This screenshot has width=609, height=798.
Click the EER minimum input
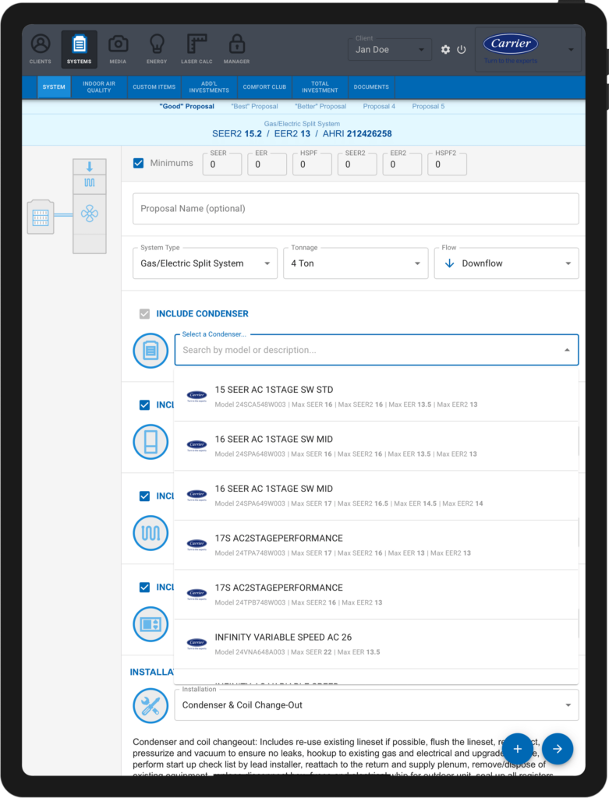267,164
